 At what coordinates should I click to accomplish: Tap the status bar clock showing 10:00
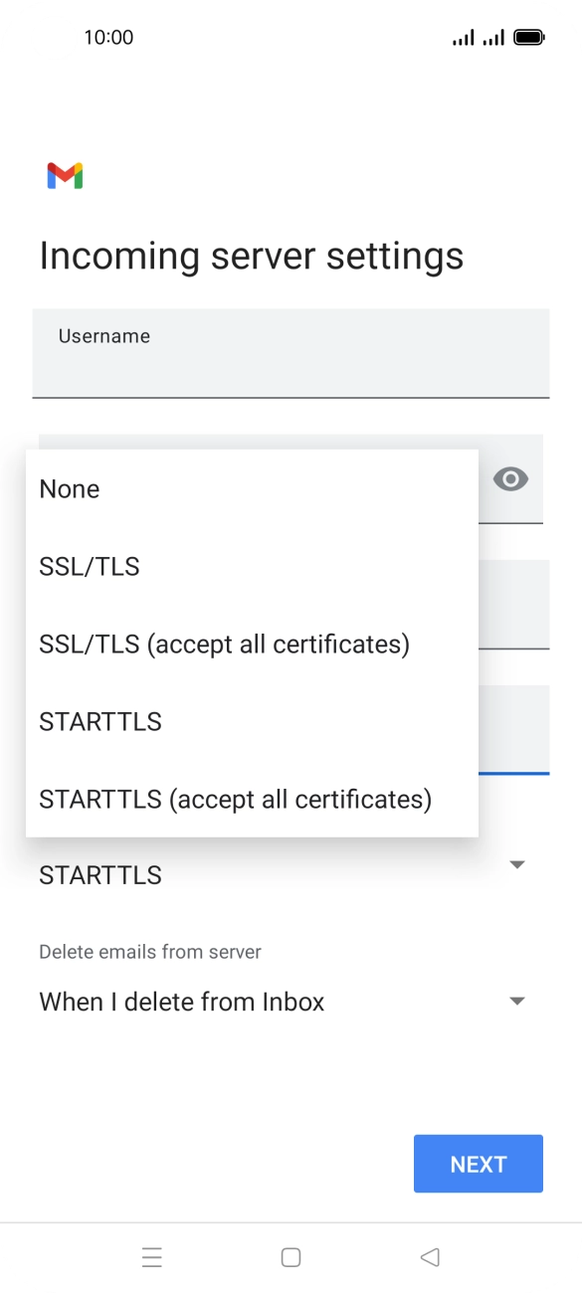pos(108,38)
